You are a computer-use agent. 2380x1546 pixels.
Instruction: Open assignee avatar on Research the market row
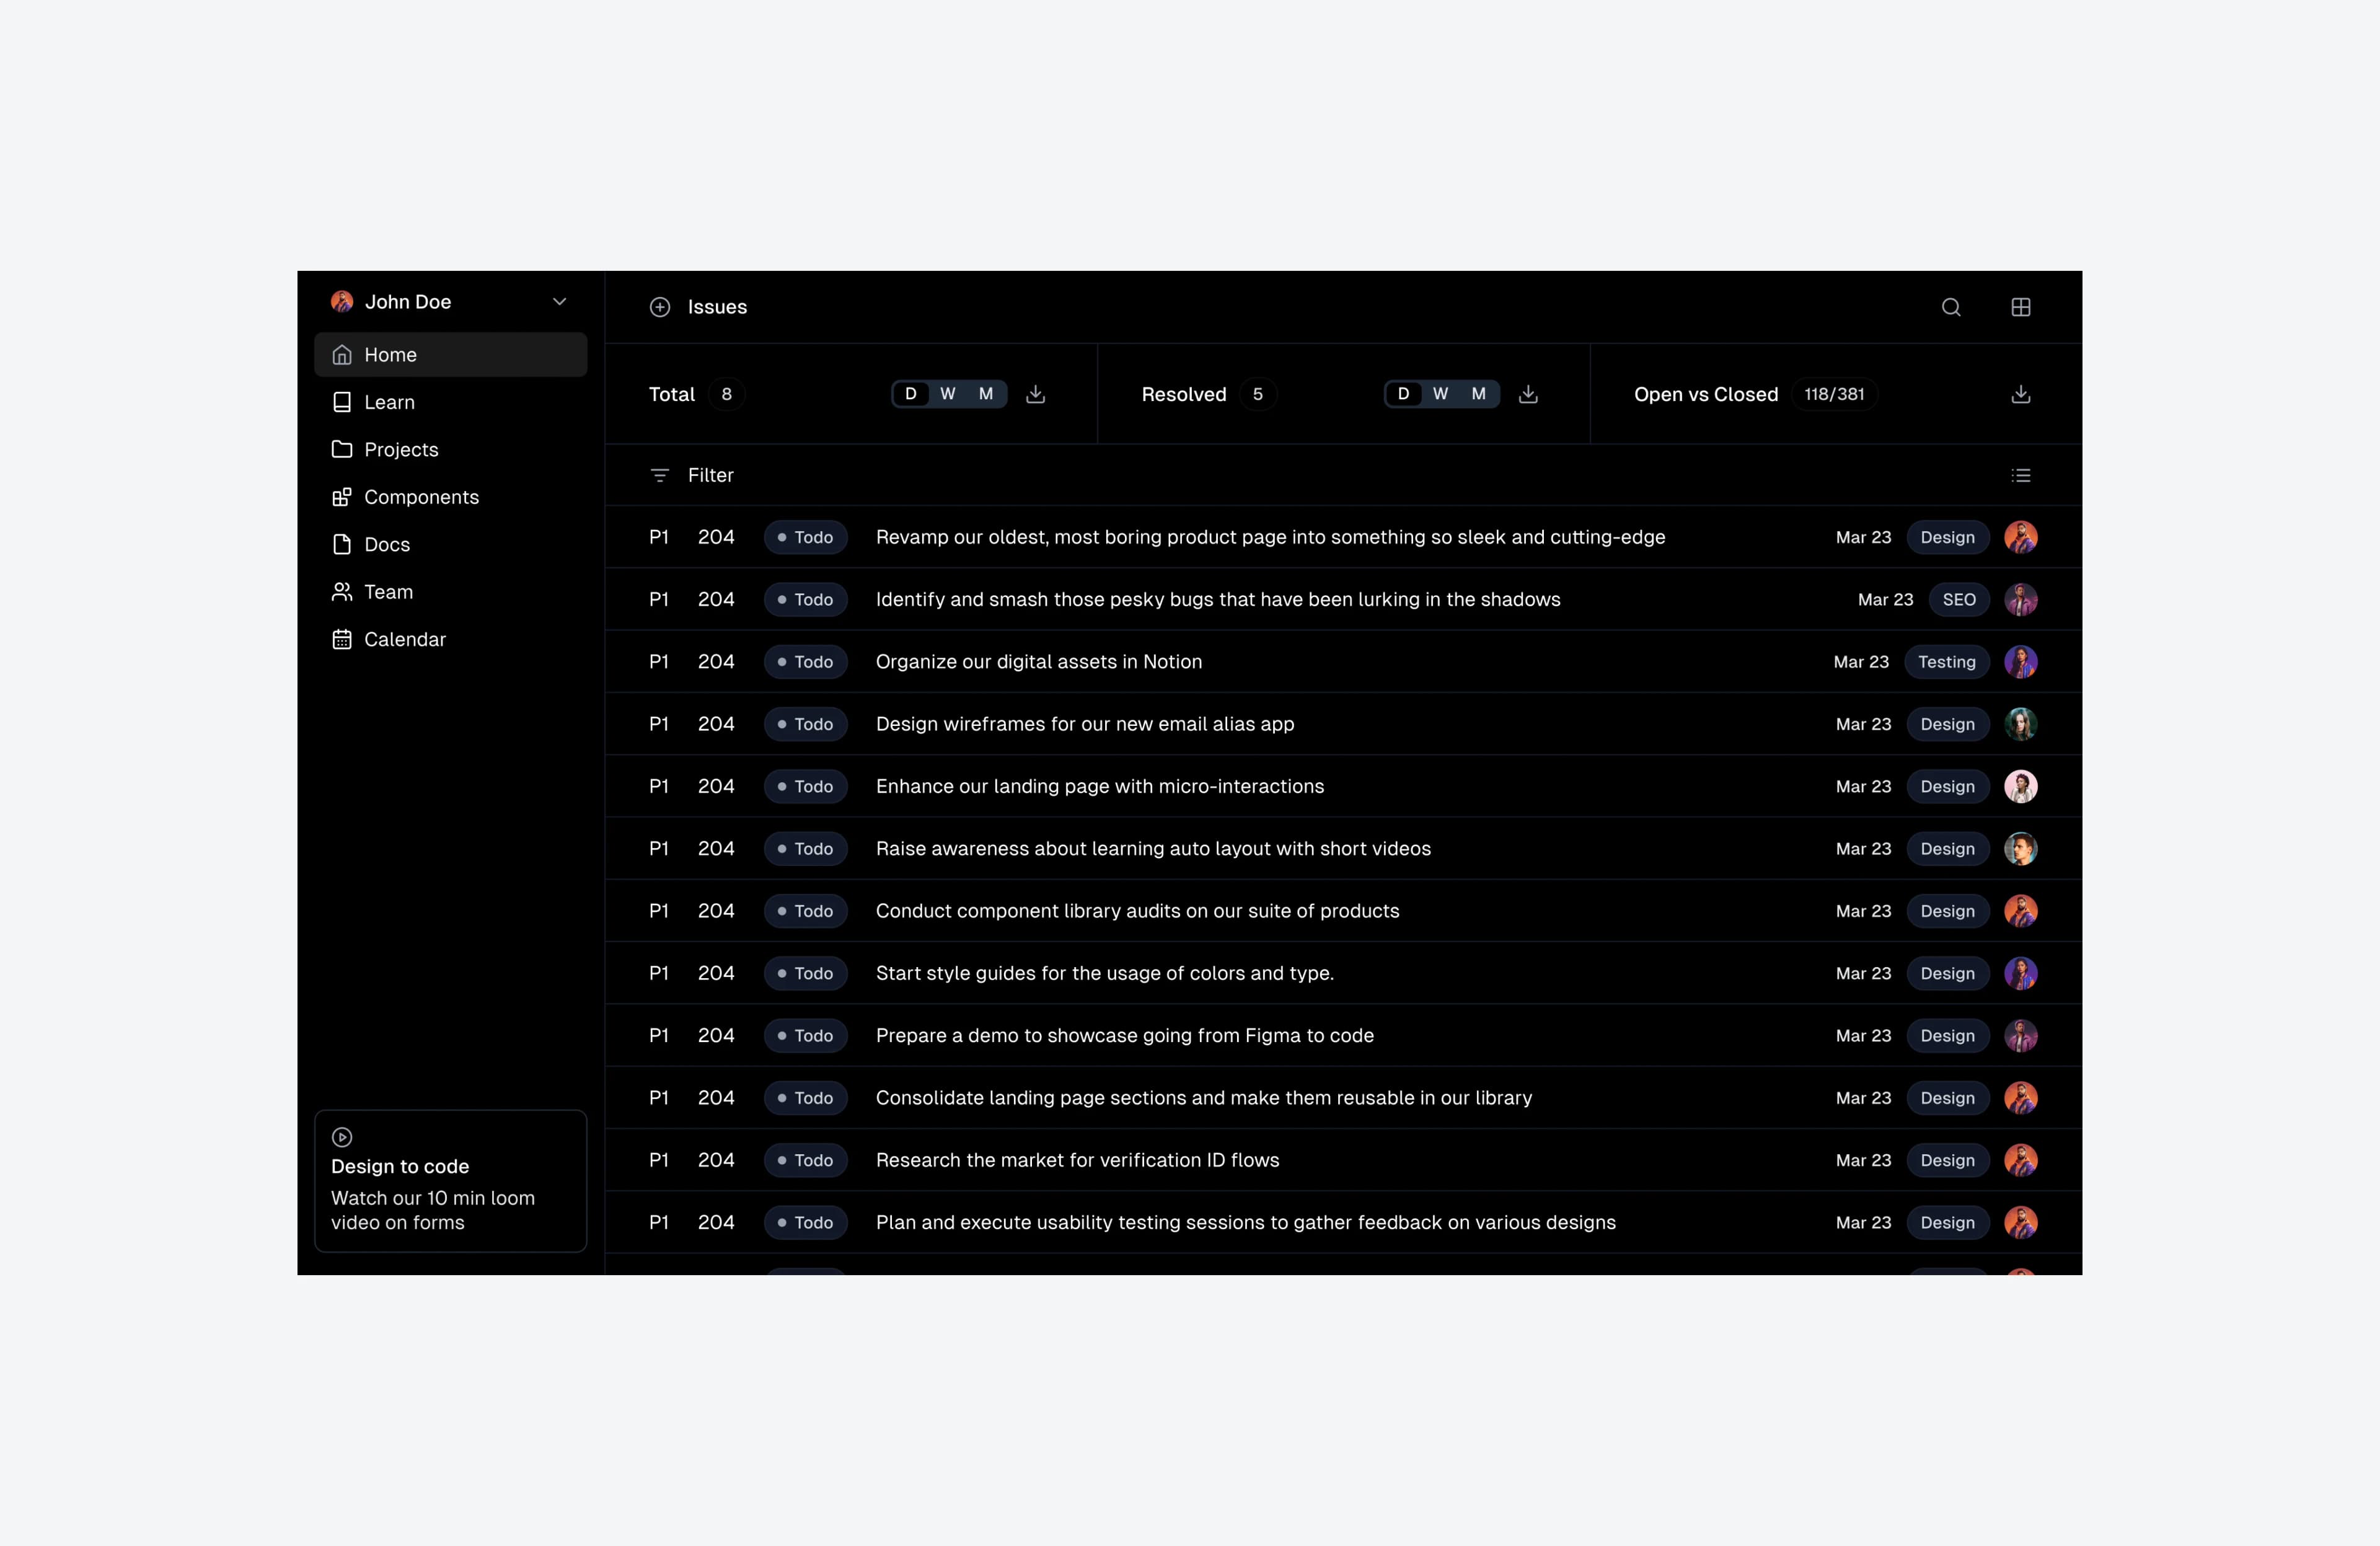[x=2021, y=1160]
